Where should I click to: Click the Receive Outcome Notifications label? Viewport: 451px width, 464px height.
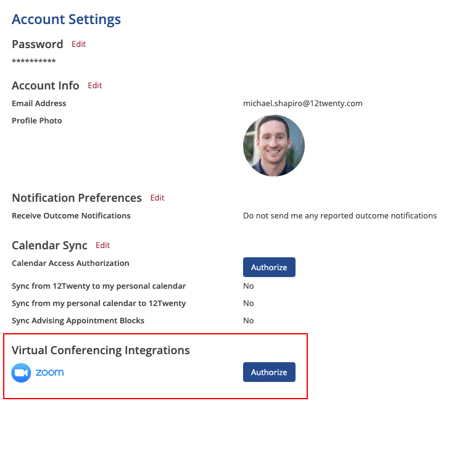click(x=71, y=216)
